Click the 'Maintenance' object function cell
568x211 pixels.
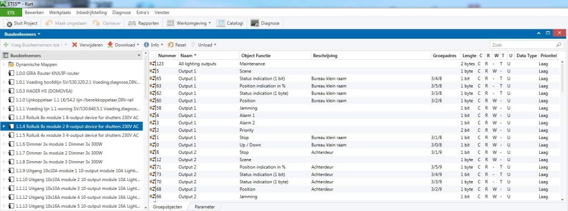point(252,64)
